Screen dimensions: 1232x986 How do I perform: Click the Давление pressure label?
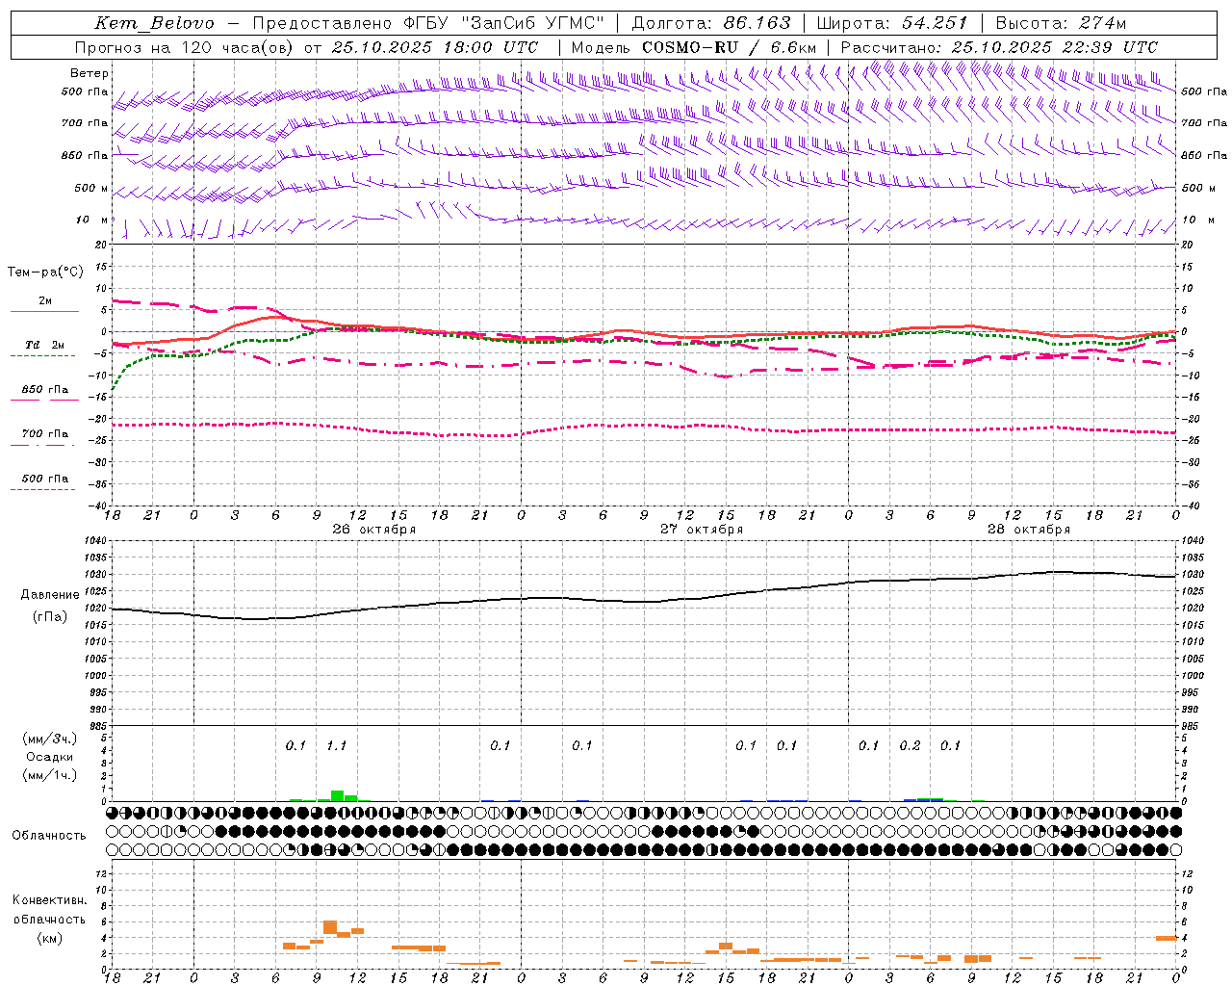click(x=50, y=595)
